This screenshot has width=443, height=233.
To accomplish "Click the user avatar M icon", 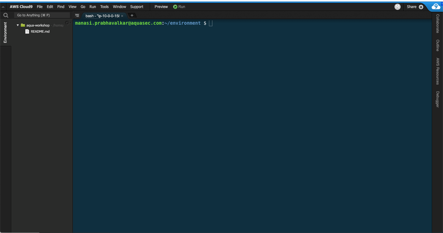I will 398,7.
